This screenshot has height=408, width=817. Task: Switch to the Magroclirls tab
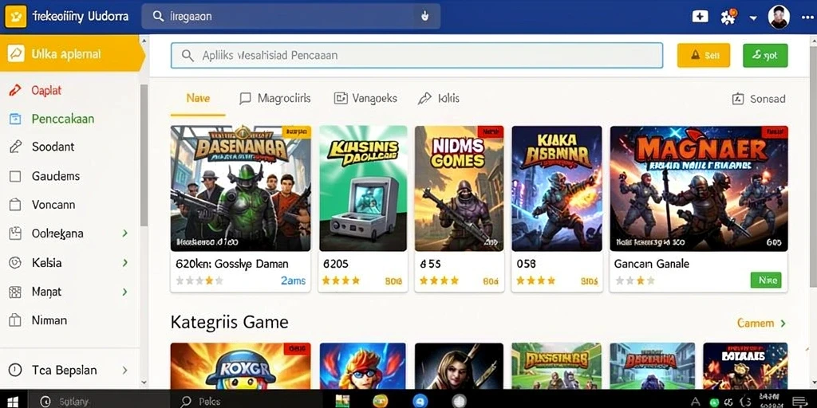click(x=274, y=98)
